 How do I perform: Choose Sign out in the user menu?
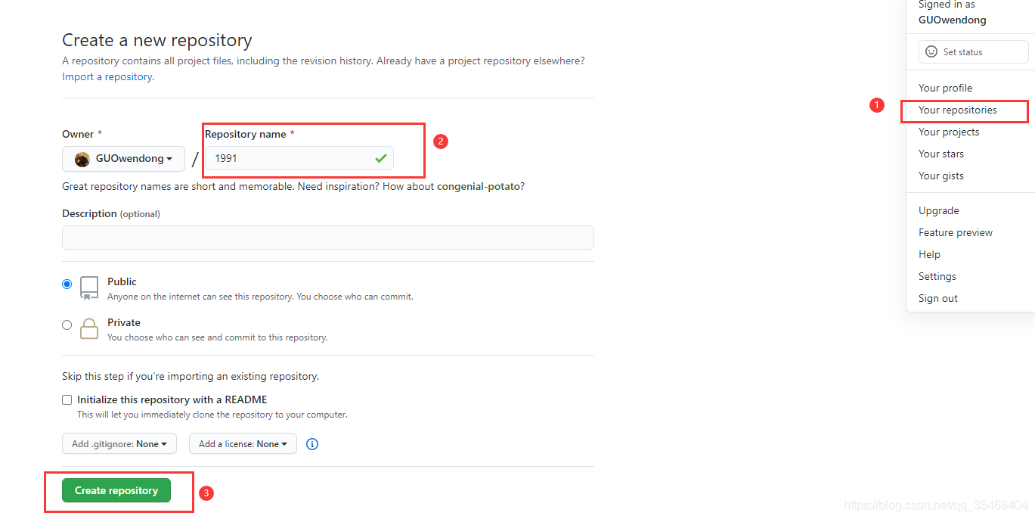point(938,298)
